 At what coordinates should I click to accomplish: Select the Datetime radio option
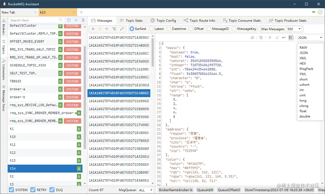click(x=176, y=29)
